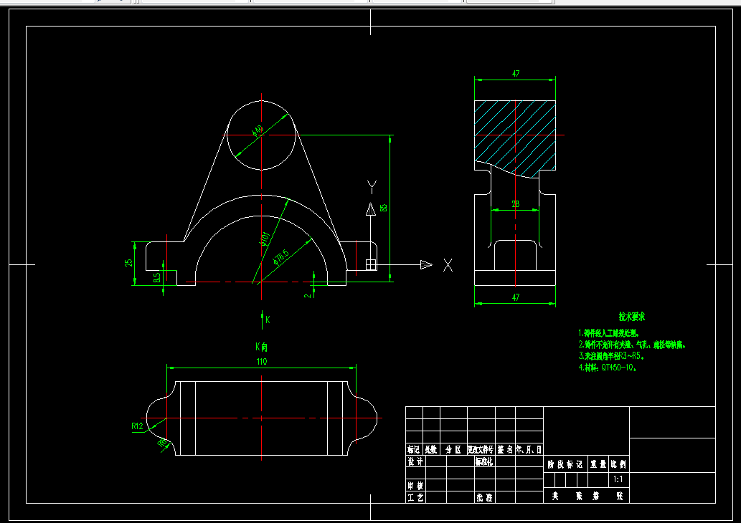Click the 标记 title block cell

(414, 449)
